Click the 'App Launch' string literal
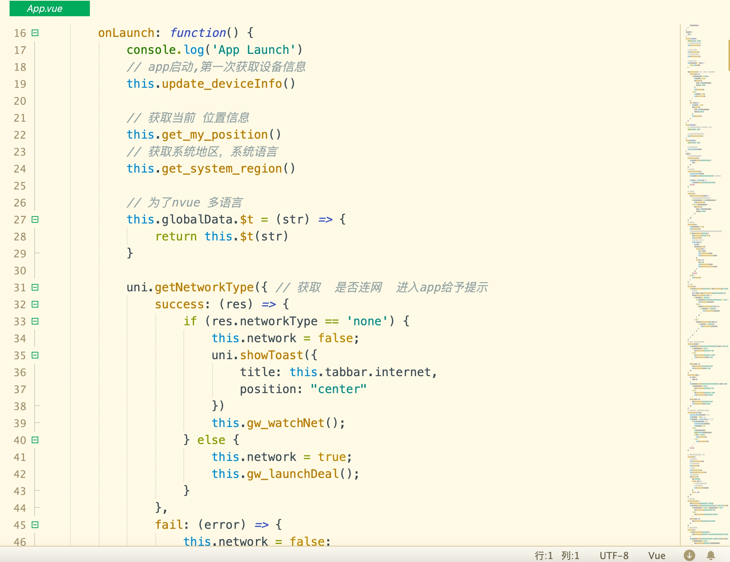730x562 pixels. point(254,50)
